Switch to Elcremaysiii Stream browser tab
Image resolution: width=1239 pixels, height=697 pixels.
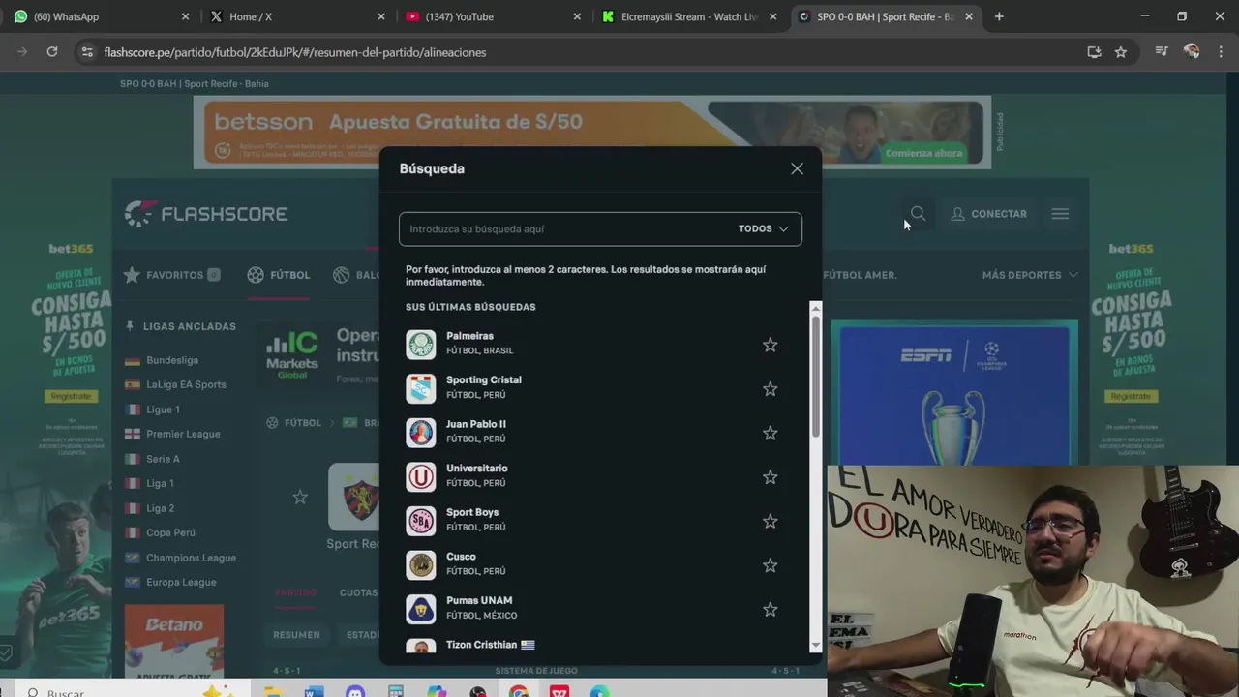(690, 16)
